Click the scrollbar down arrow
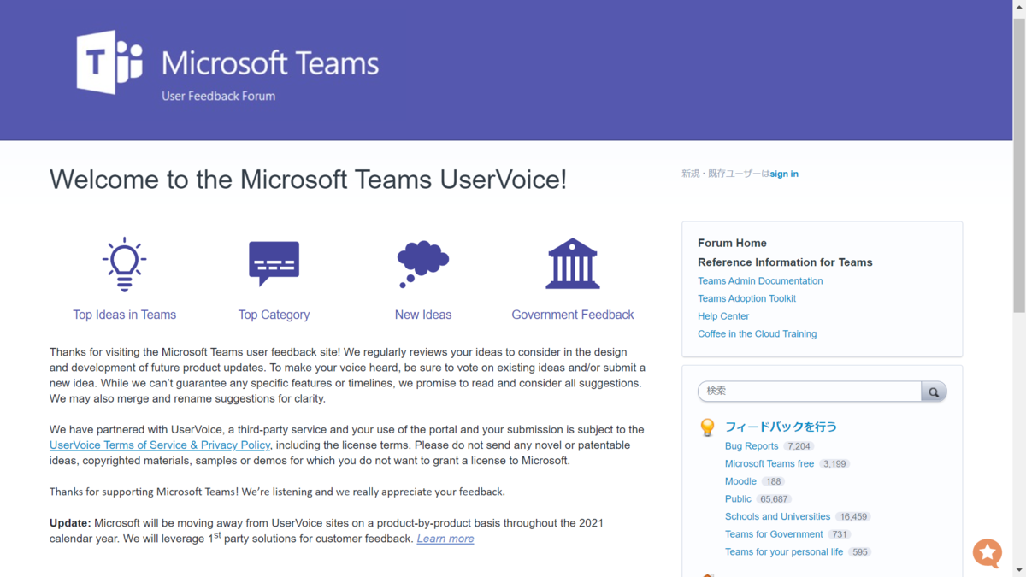Viewport: 1026px width, 577px height. (x=1019, y=570)
